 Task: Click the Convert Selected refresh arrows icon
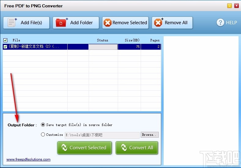64,147
